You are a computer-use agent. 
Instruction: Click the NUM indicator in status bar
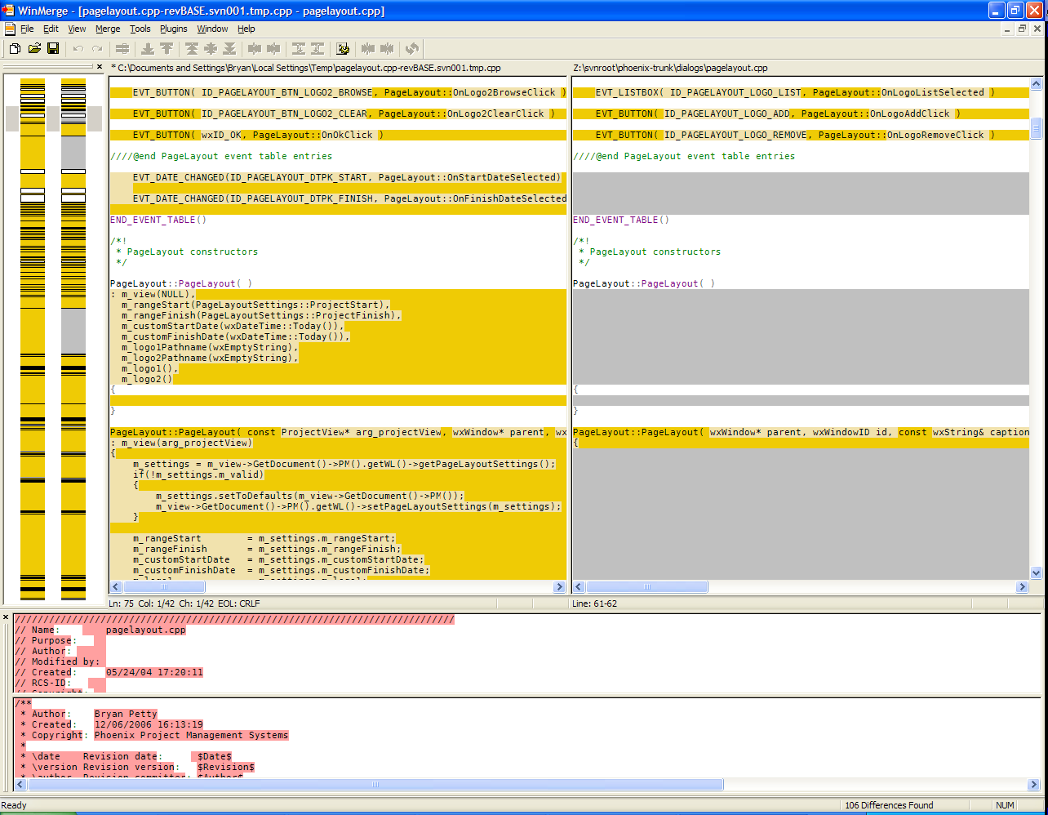click(x=1005, y=805)
